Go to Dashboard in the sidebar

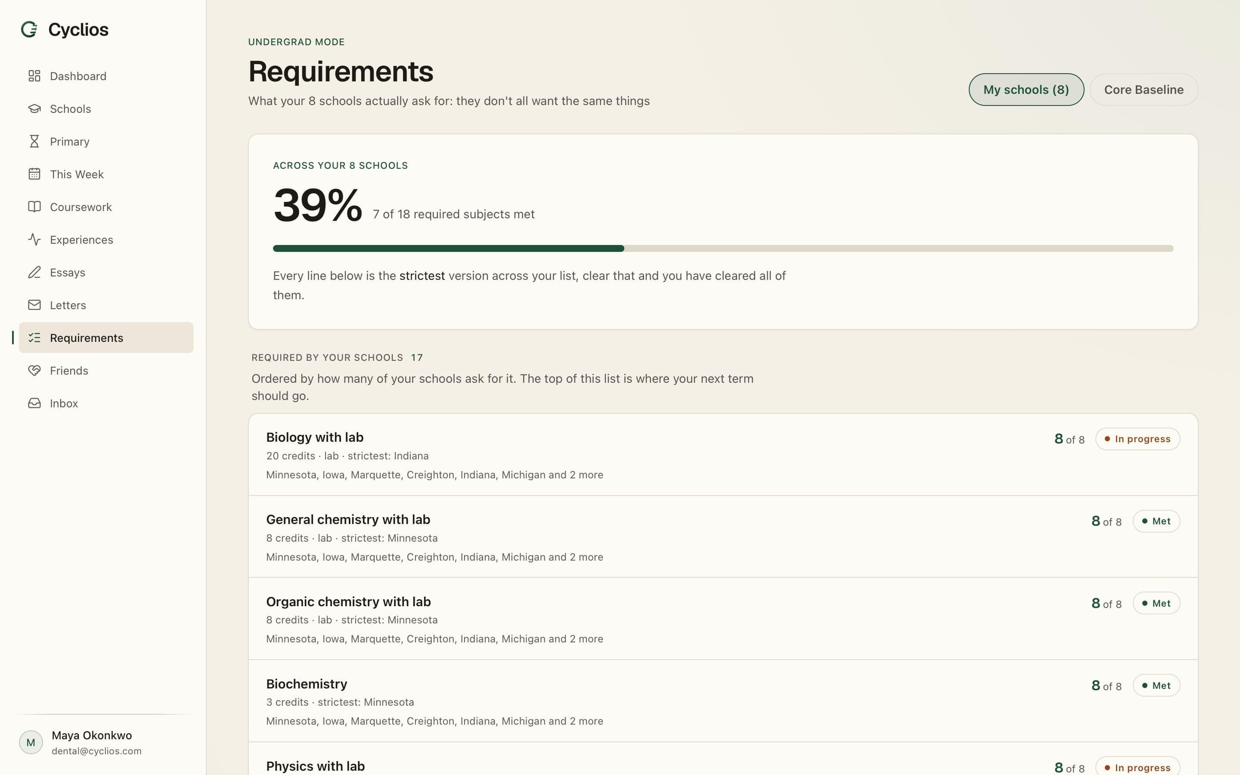click(106, 76)
